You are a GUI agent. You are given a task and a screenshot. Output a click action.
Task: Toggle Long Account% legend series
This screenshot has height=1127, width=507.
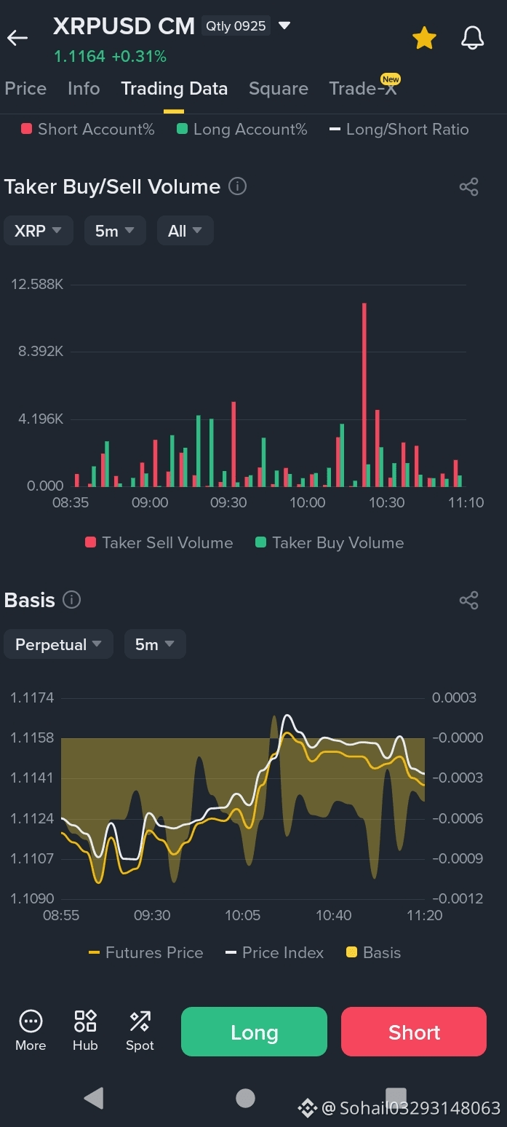(242, 130)
